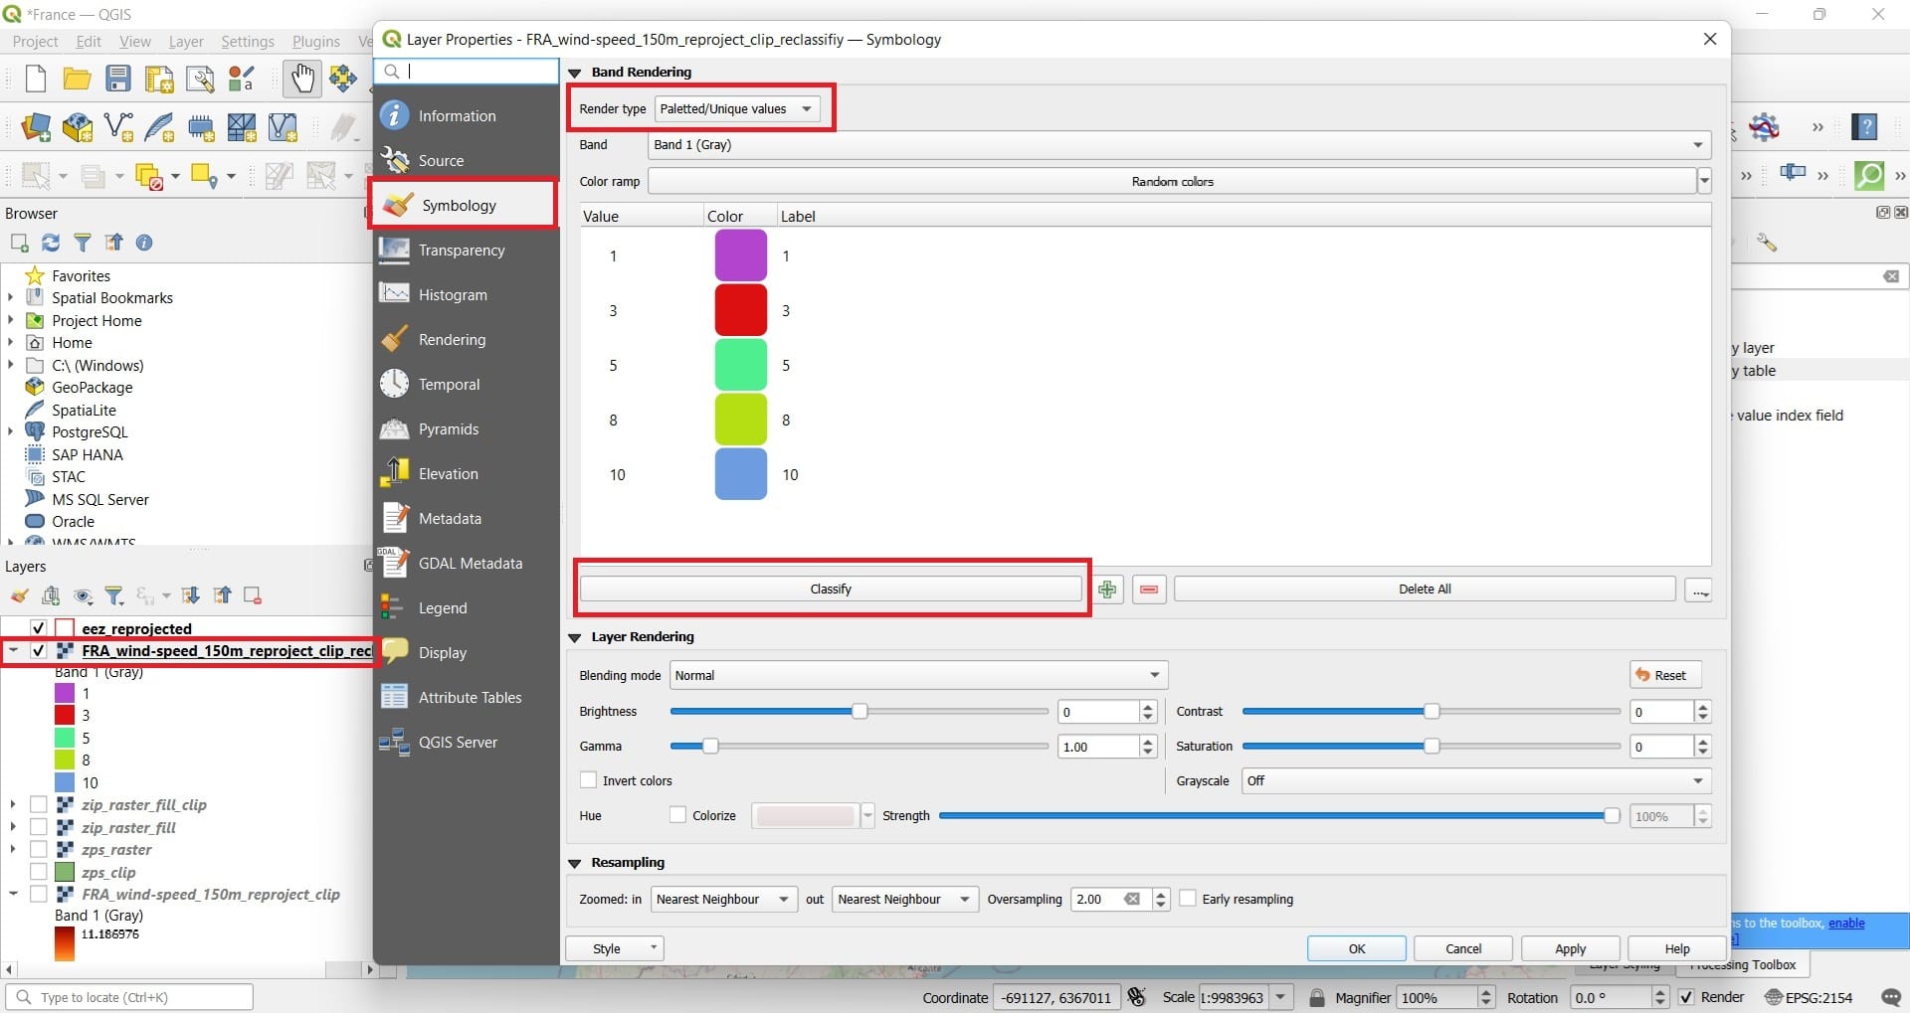Screen dimensions: 1910x1013
Task: Open Zoomed in Nearest Neighbour dropdown
Action: pos(723,899)
